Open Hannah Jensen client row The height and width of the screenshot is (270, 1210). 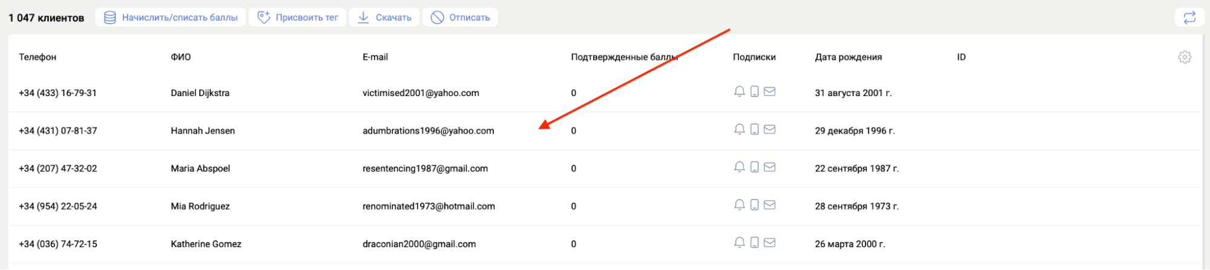point(203,130)
